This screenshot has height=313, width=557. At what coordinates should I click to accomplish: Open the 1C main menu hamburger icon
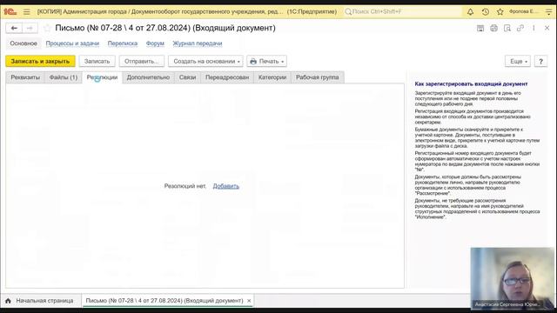click(27, 11)
